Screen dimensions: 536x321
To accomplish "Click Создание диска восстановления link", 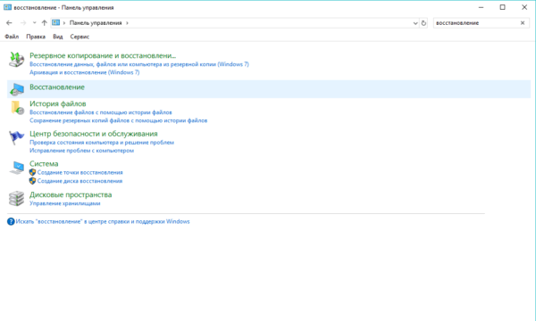I will [x=80, y=181].
